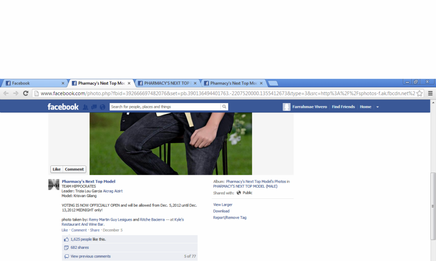Close the last Pharmacy's Next Top Model tab
The height and width of the screenshot is (261, 436).
(x=261, y=83)
